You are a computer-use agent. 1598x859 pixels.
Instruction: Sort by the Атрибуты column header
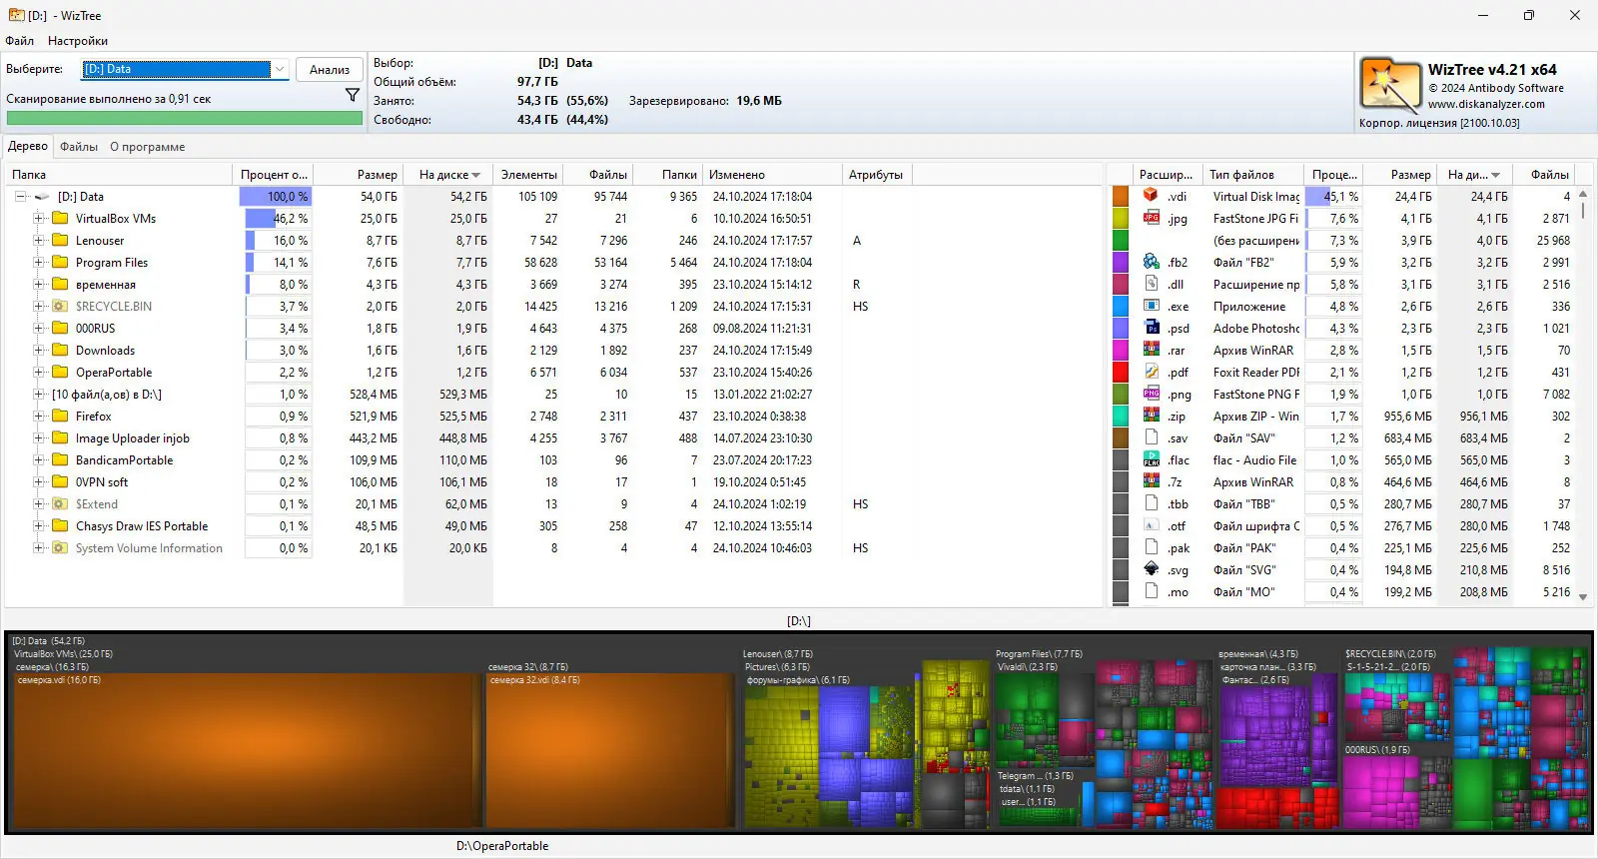pos(877,175)
